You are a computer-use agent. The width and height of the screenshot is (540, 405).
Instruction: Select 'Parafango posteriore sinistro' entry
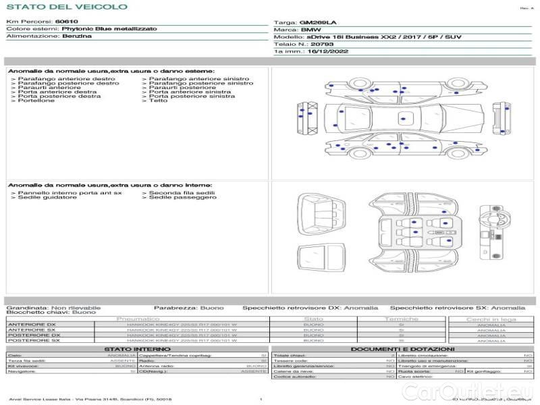(201, 83)
